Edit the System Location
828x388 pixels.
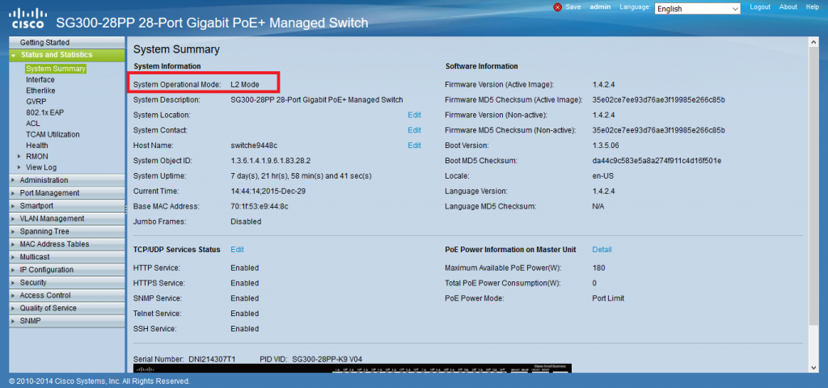414,115
